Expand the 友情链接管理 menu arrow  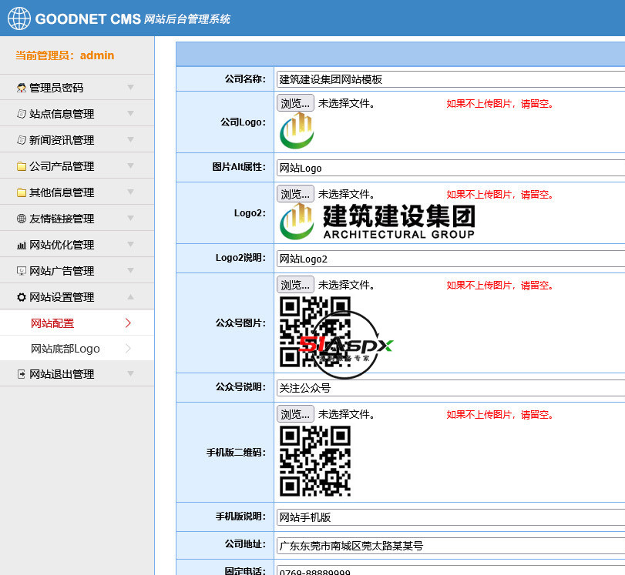click(130, 218)
